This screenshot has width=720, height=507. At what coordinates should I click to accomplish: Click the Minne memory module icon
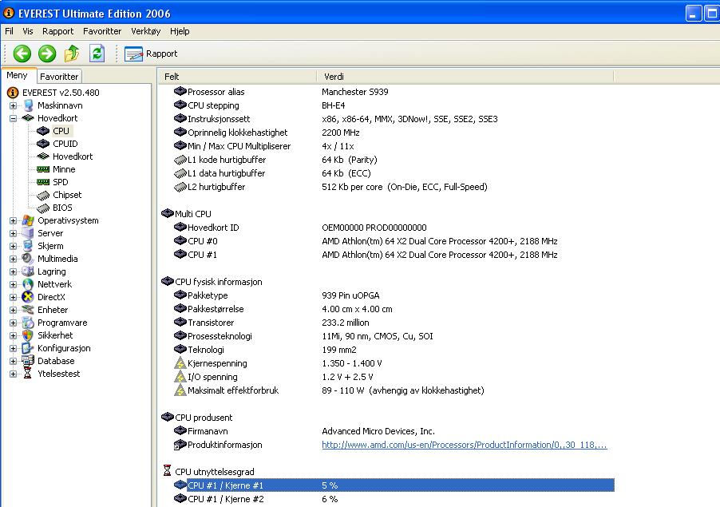tap(42, 169)
